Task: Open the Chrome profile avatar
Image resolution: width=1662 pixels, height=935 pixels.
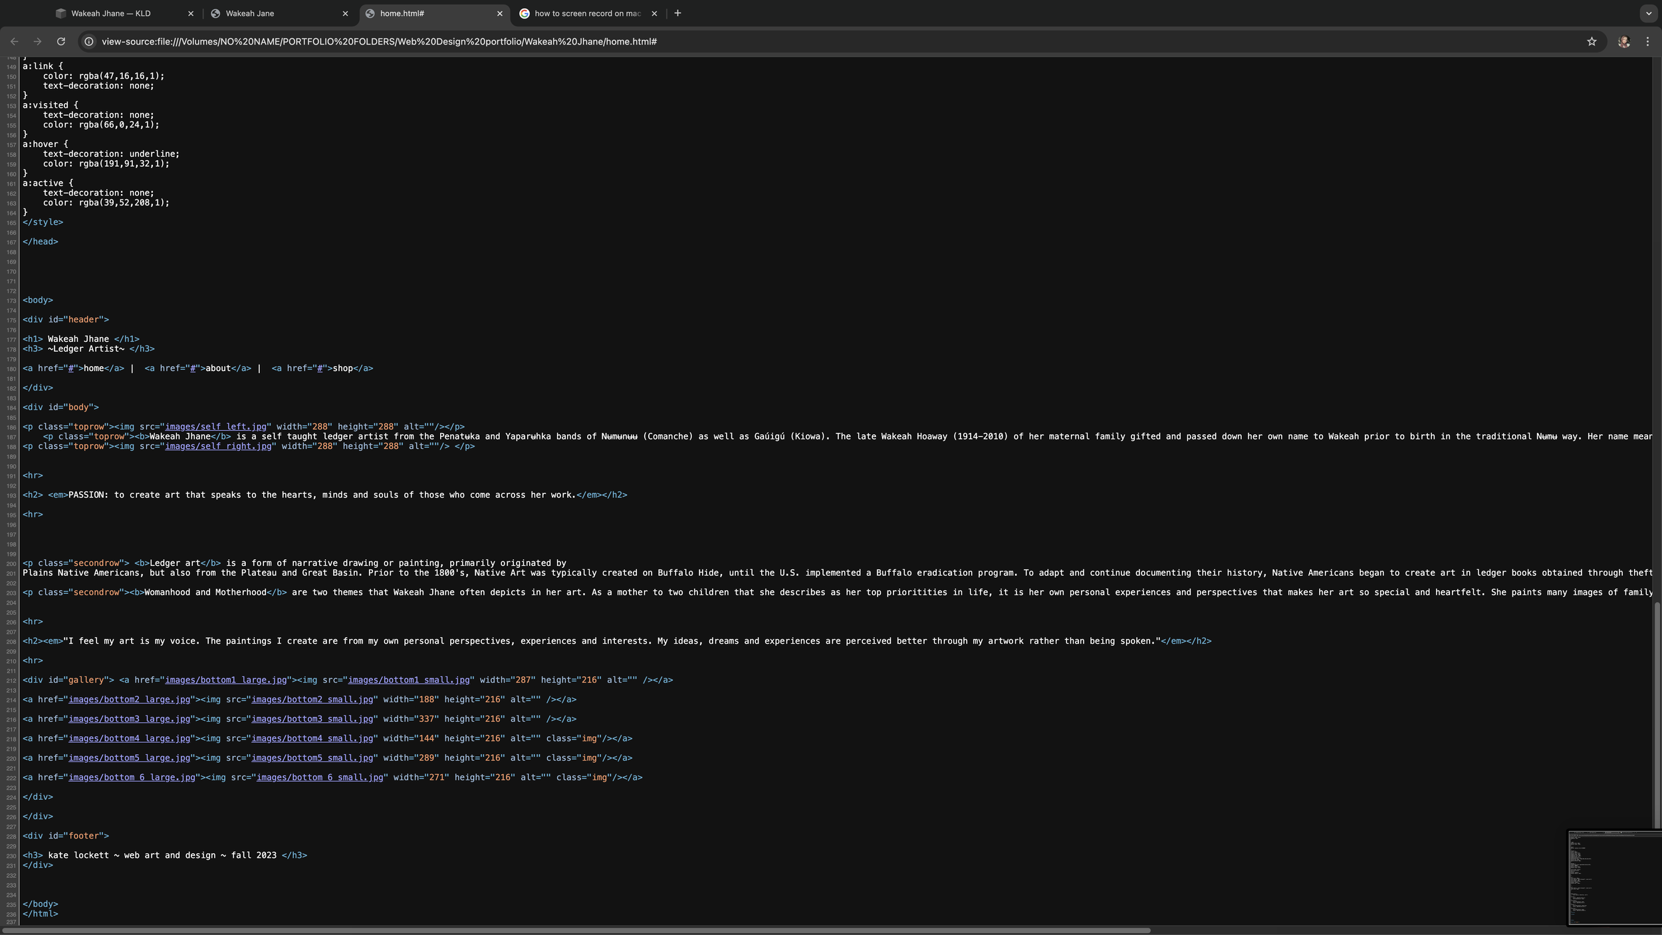Action: point(1624,41)
